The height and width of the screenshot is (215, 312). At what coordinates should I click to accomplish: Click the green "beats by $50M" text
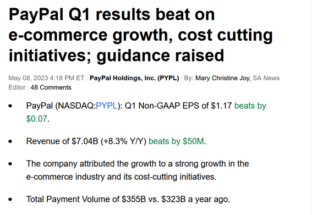coord(176,141)
